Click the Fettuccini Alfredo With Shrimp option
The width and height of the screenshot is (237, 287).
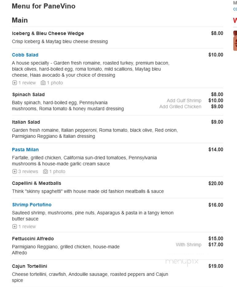tap(188, 245)
